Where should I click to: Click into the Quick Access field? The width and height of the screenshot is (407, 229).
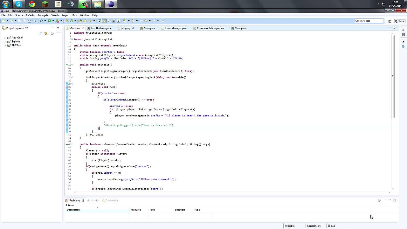369,21
